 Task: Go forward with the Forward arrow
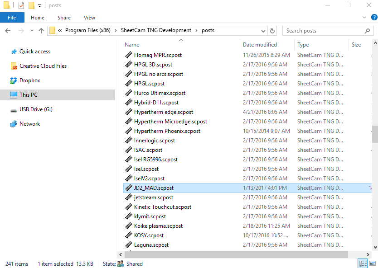pos(21,31)
